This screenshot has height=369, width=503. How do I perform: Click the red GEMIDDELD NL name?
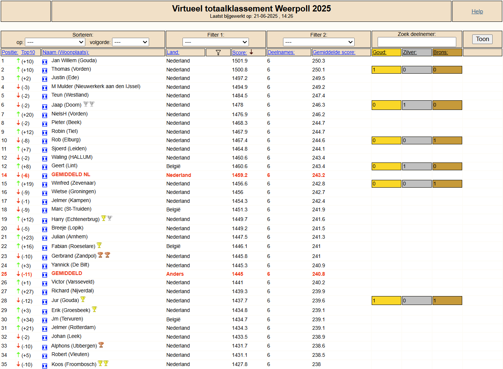pos(71,175)
